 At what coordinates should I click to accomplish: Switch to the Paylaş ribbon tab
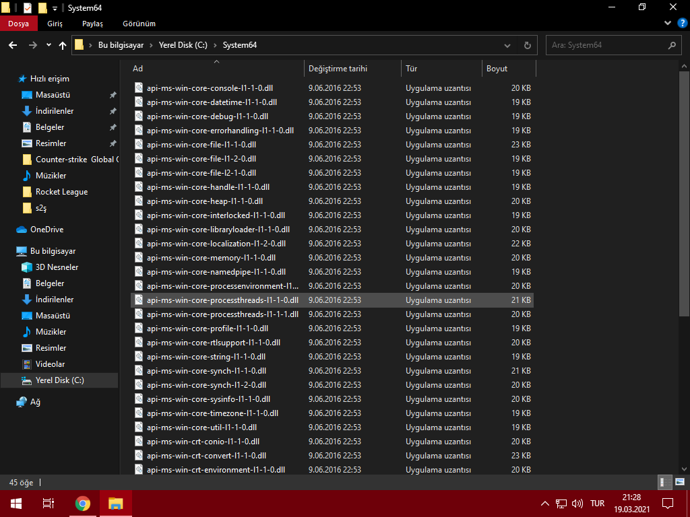[x=92, y=24]
